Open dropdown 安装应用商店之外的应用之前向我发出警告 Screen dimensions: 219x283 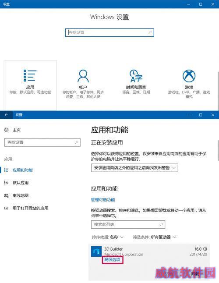point(134,168)
